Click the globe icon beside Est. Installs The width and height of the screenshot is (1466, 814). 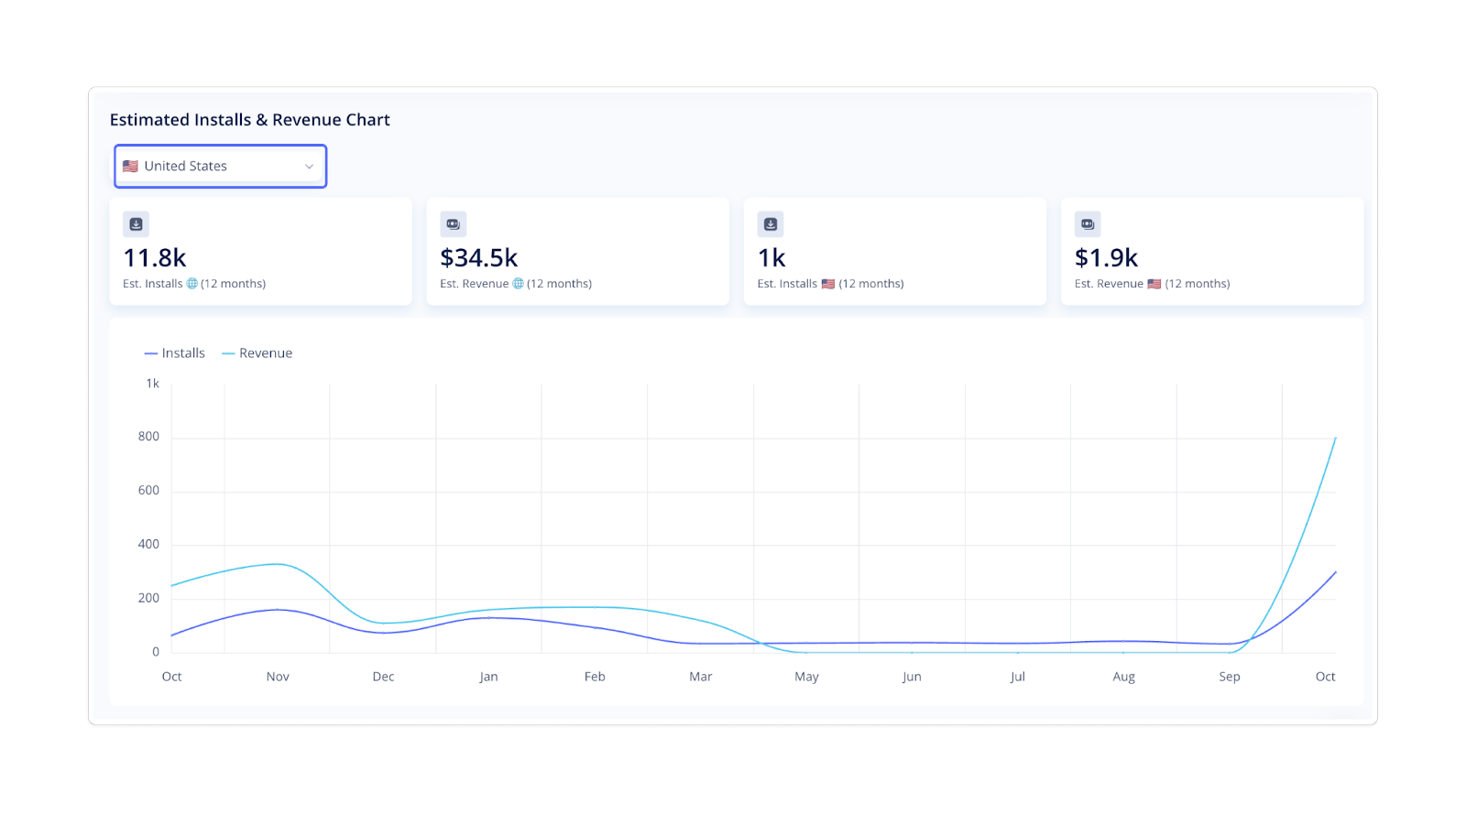(192, 284)
